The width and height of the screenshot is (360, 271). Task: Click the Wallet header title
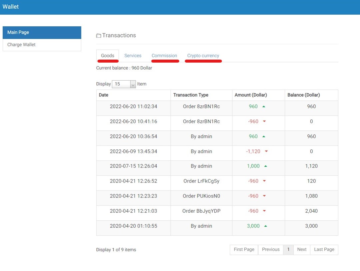click(x=11, y=7)
